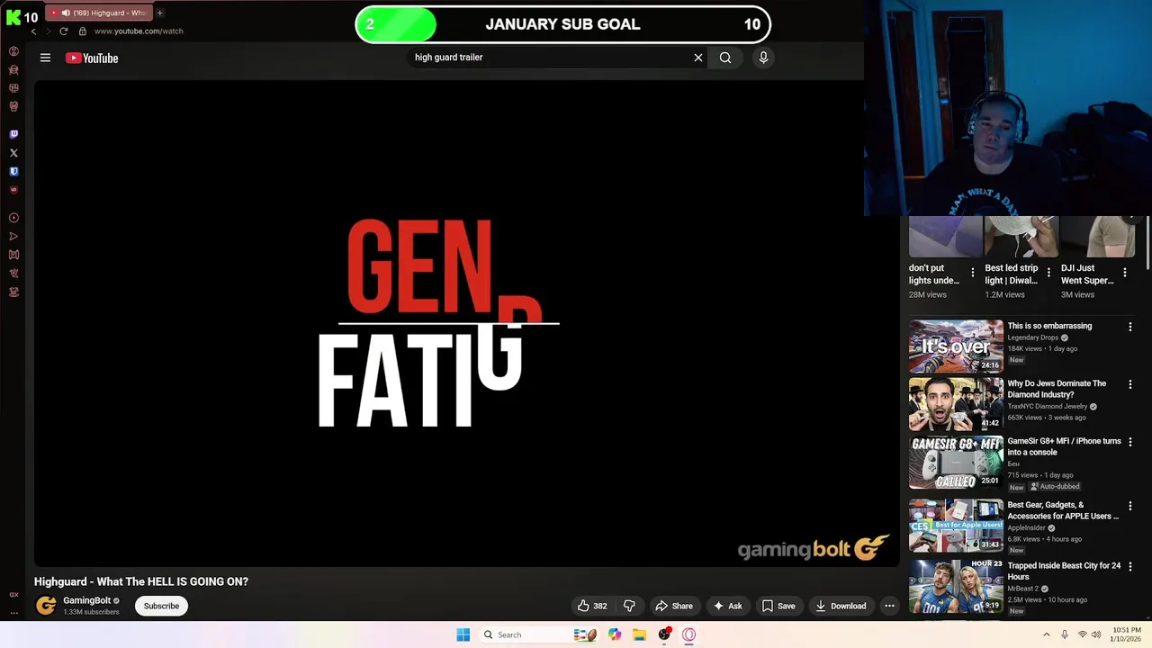Open the AppleInsider channel link
This screenshot has width=1152, height=648.
[x=1026, y=528]
